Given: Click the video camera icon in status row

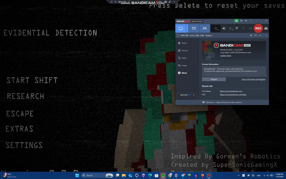Looking at the screenshot, I should point(251,35).
